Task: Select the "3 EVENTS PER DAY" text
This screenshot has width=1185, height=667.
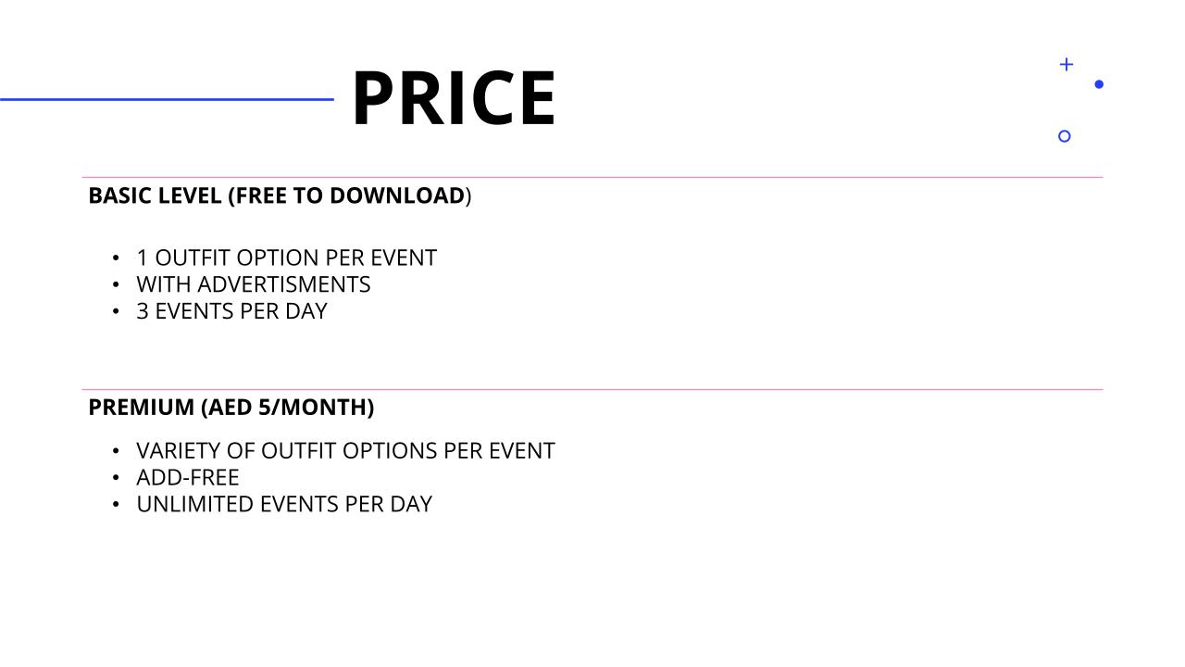Action: coord(231,311)
